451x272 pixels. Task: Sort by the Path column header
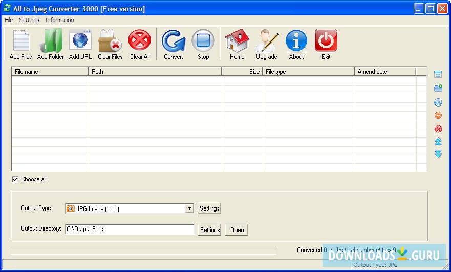(x=155, y=71)
